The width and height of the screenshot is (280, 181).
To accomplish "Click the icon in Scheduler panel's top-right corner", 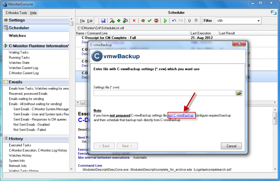I will point(273,13).
